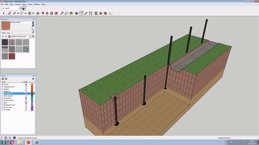Viewport: 259px width, 145px height.
Task: Open the Layer0 dropdown in toolbar
Action: point(20,8)
